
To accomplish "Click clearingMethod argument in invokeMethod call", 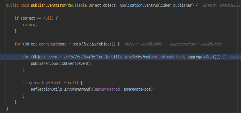I will click(105, 90).
